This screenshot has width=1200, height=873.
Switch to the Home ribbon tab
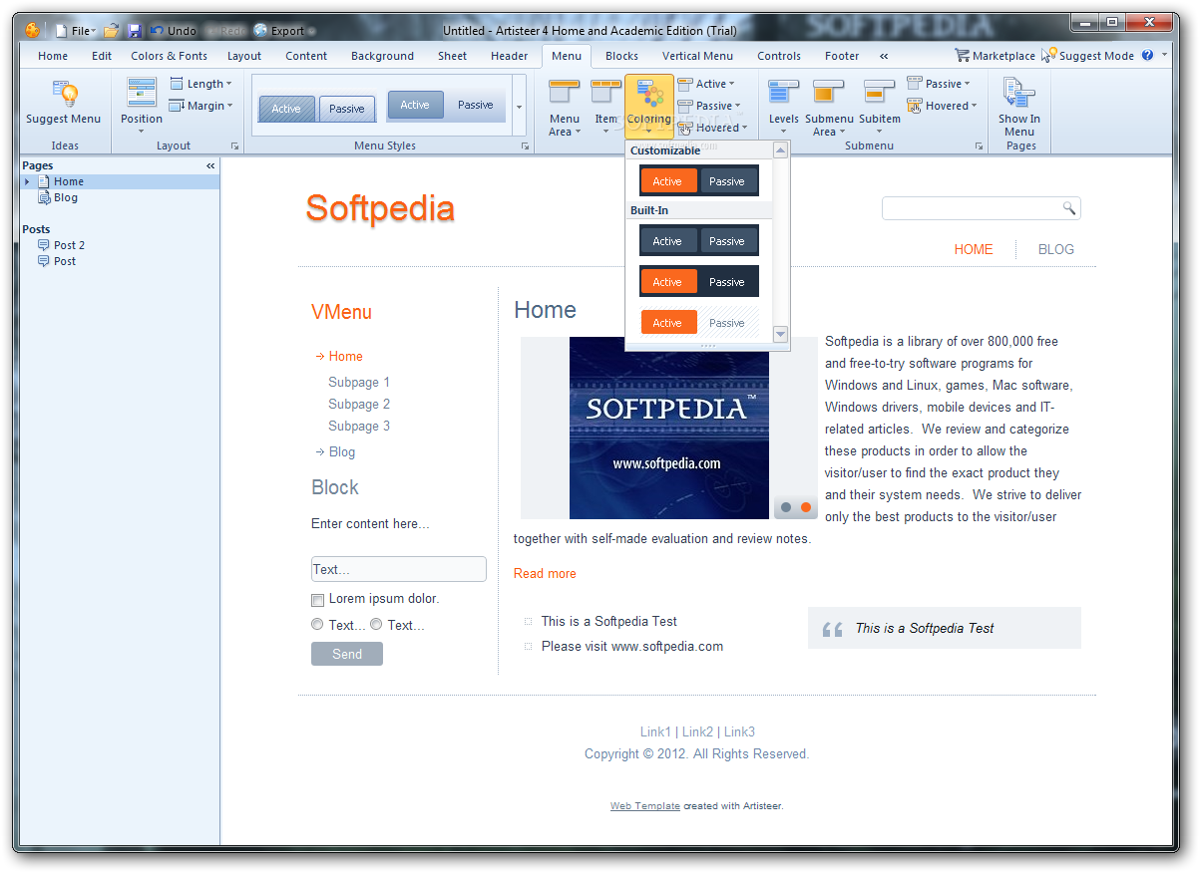coord(53,56)
